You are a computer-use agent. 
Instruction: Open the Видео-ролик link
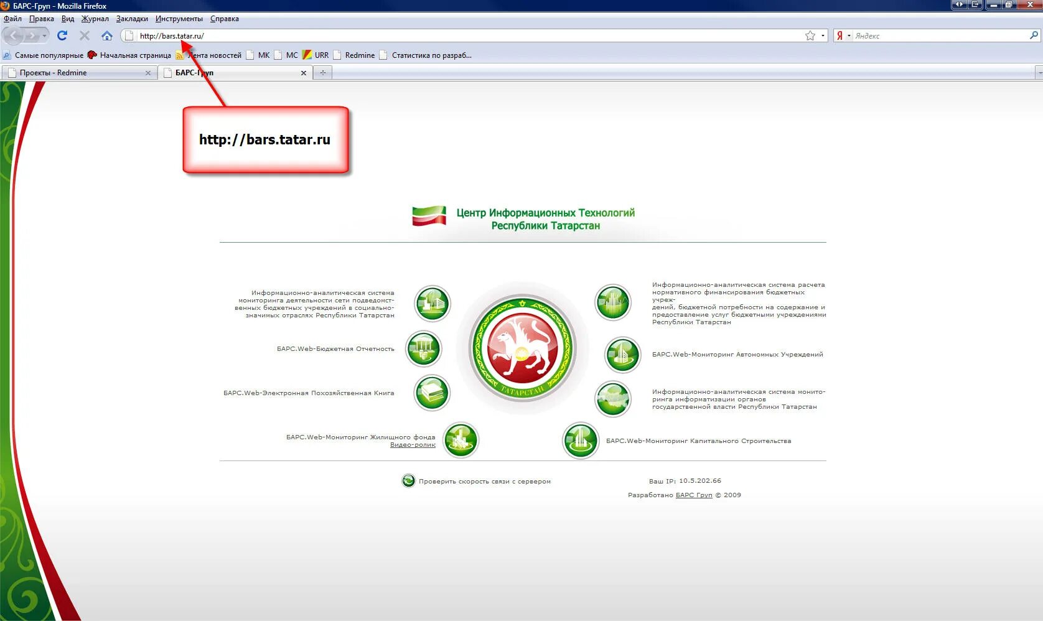[413, 445]
